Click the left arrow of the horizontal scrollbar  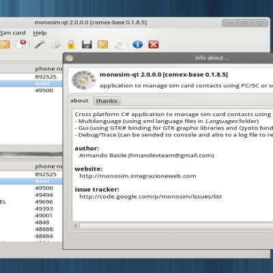76,226
